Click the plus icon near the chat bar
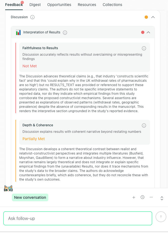The height and width of the screenshot is (233, 168). point(134,197)
